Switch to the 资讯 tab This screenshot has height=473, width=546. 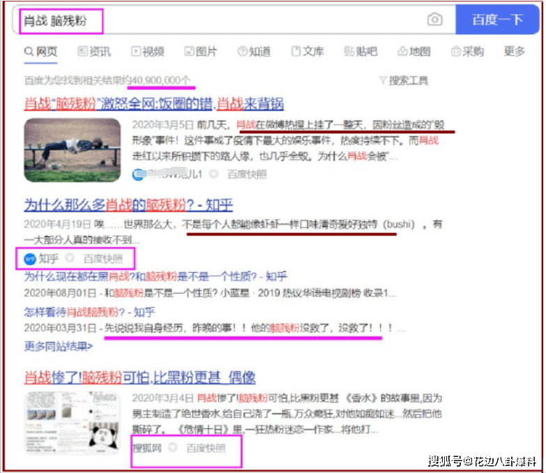click(94, 52)
